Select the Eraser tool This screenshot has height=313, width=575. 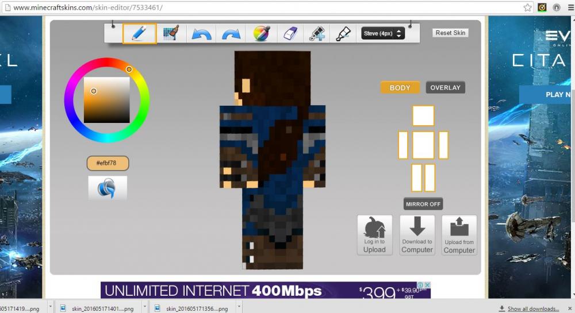tap(291, 33)
